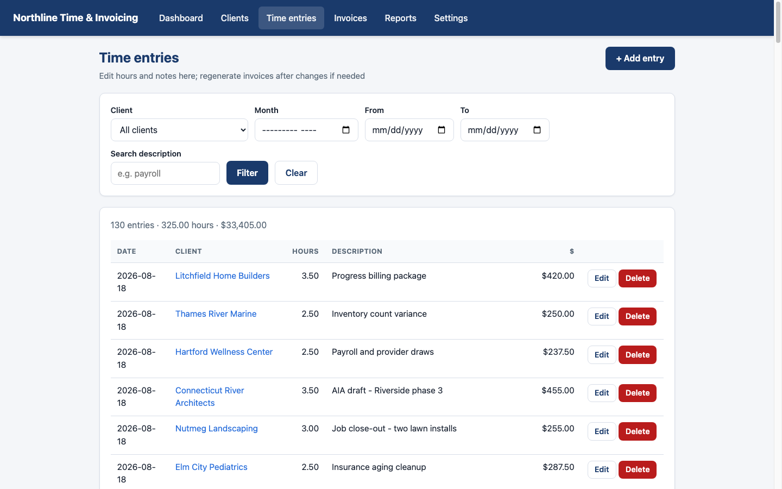Go to the Dashboard menu item
The height and width of the screenshot is (489, 782).
pos(181,18)
